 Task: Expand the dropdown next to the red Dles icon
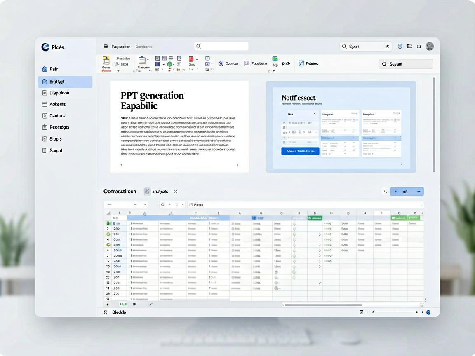197,59
